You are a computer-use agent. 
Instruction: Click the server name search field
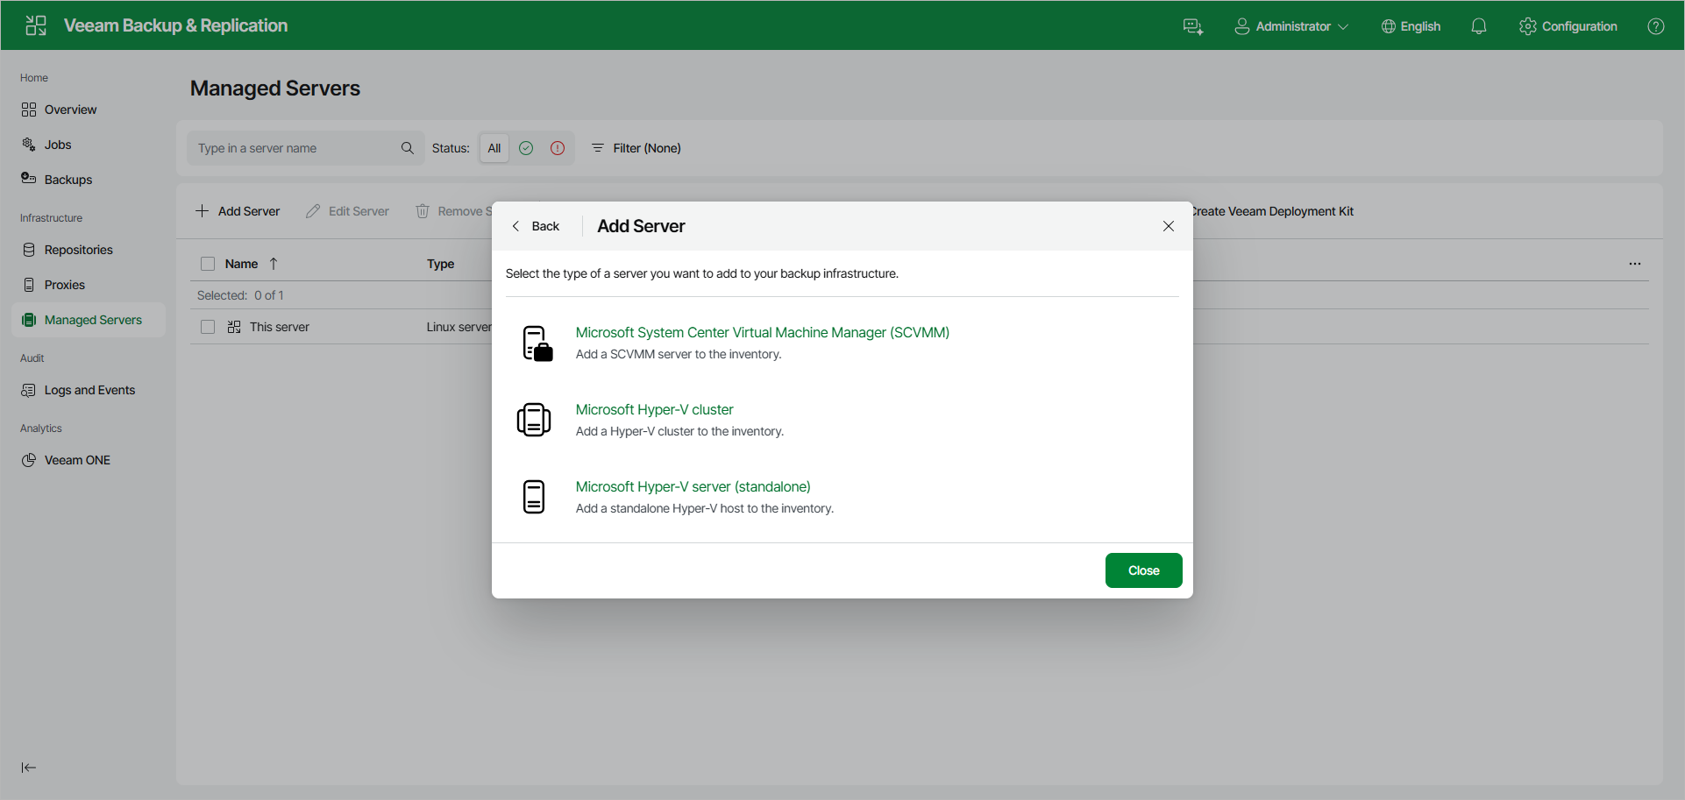point(295,148)
